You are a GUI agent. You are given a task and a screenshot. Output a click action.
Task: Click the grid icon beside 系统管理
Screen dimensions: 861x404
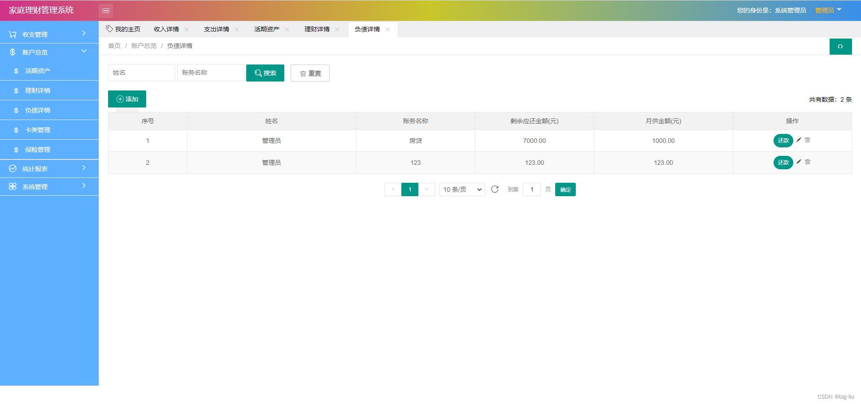coord(13,186)
